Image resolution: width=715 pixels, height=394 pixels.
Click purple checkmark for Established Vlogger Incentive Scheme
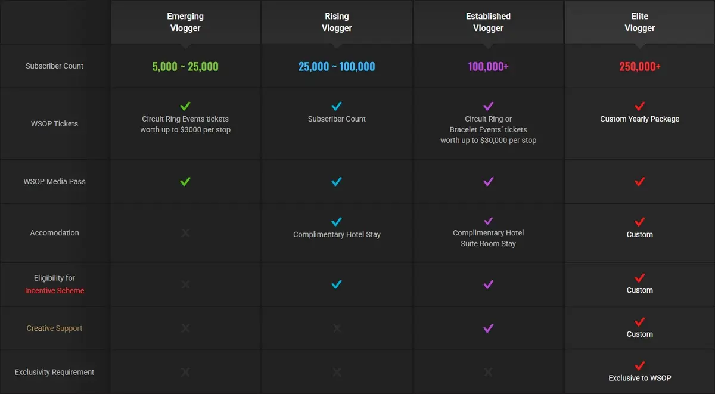489,284
